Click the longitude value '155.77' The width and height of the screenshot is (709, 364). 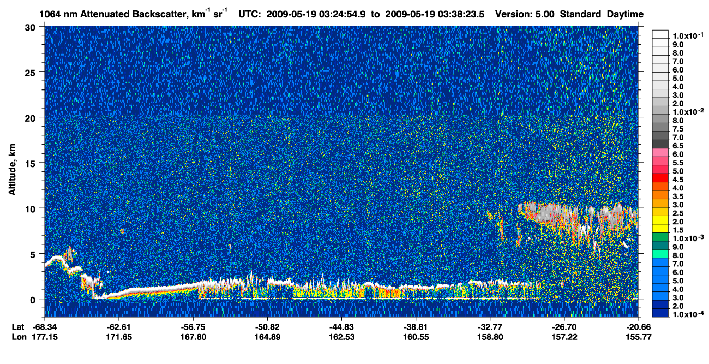coord(639,337)
